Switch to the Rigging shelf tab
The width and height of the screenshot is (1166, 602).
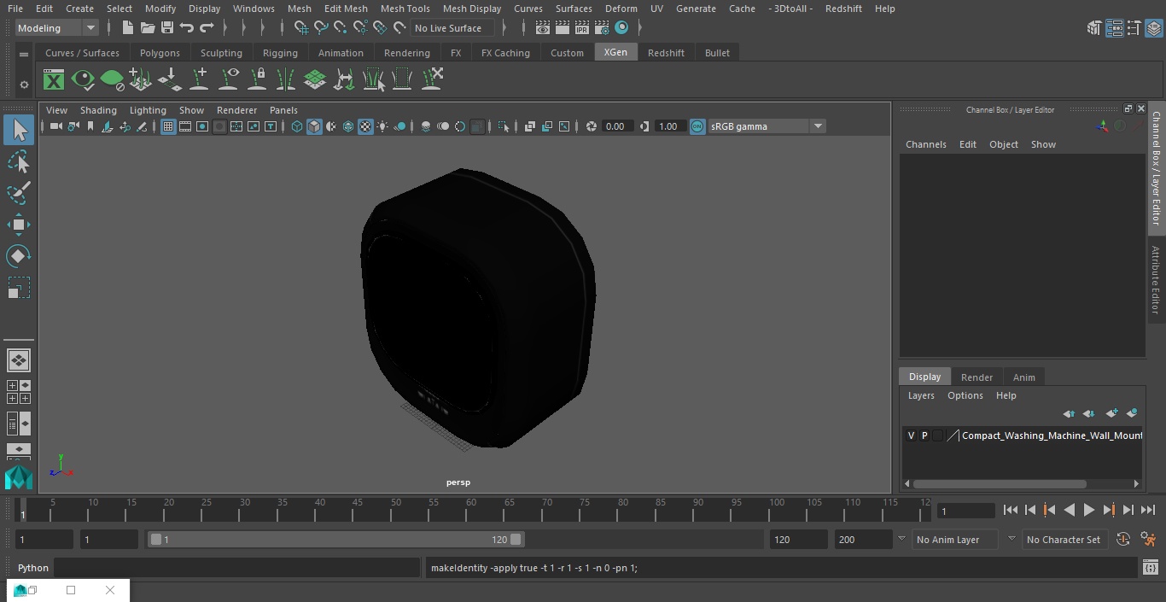(280, 53)
